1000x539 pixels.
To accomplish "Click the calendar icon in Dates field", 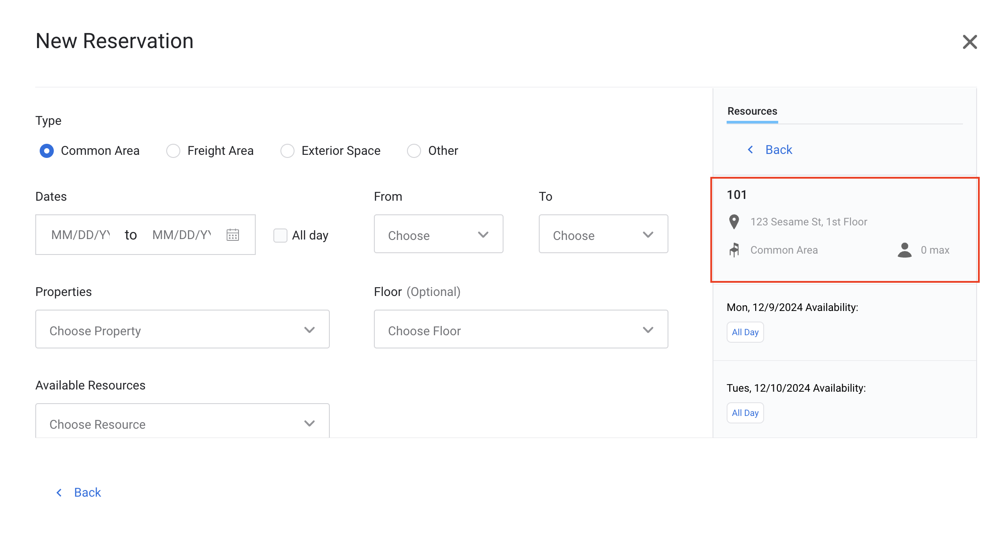I will coord(233,235).
